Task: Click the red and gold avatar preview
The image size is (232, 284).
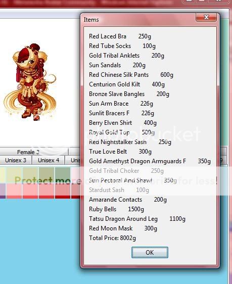Action: click(x=30, y=82)
